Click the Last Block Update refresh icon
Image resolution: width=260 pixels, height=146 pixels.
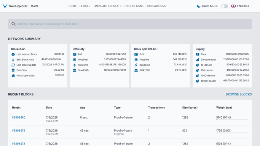13,65
